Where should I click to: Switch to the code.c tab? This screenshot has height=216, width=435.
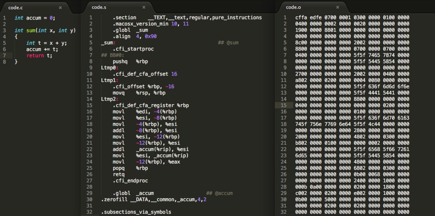(17, 7)
